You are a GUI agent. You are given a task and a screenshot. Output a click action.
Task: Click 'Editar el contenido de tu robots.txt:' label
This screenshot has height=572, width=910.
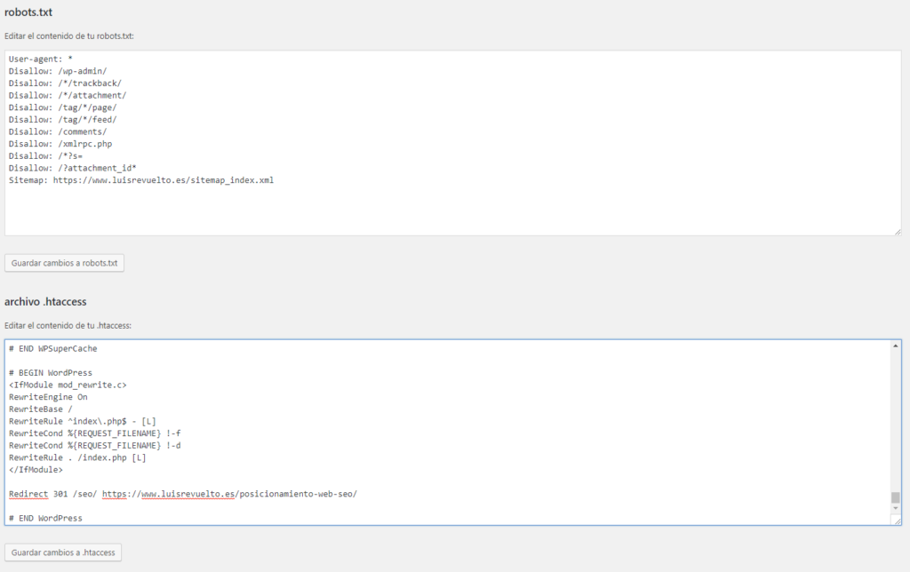pos(69,36)
